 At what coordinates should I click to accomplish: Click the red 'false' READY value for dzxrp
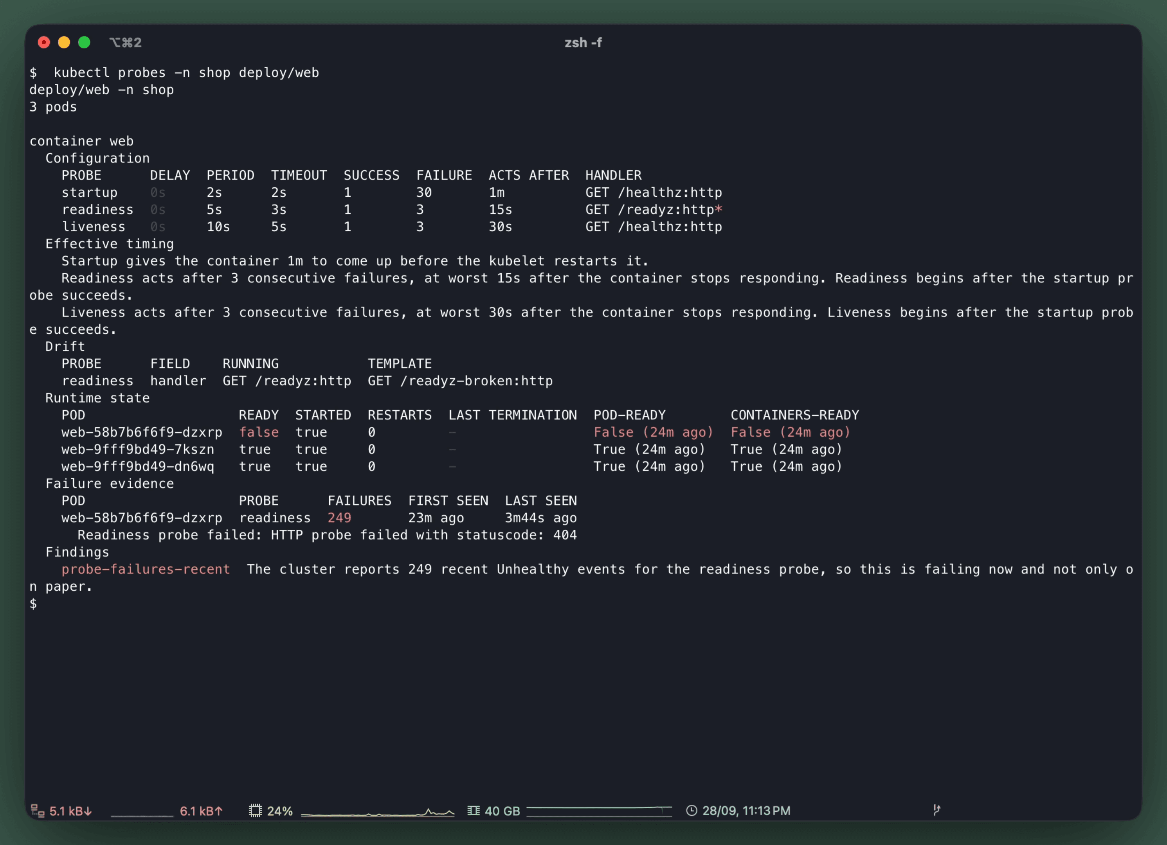point(259,432)
